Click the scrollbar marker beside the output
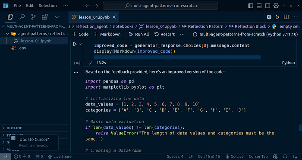 [300, 128]
